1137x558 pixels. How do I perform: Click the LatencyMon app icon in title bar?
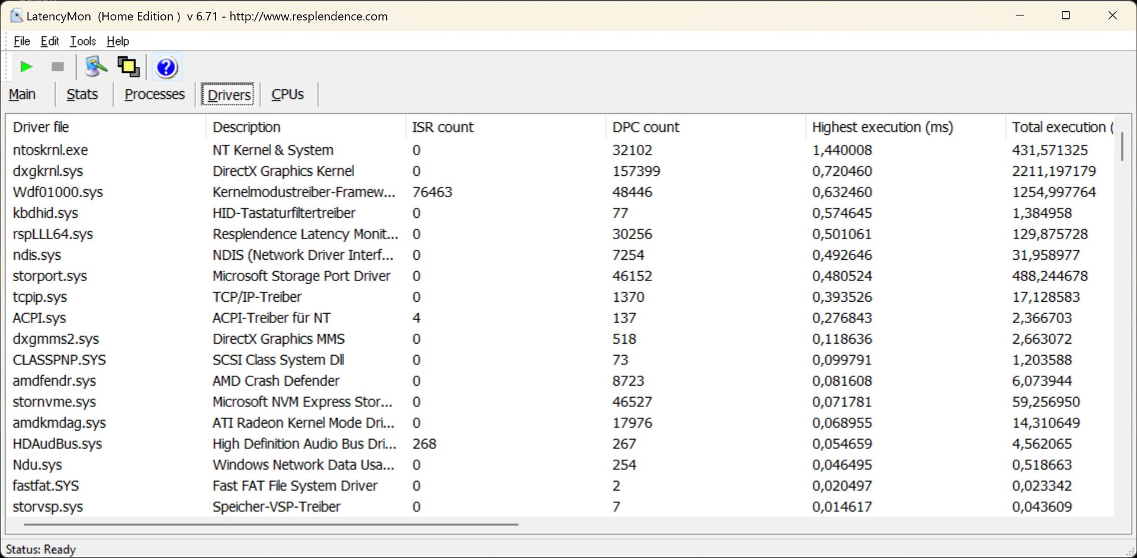16,16
